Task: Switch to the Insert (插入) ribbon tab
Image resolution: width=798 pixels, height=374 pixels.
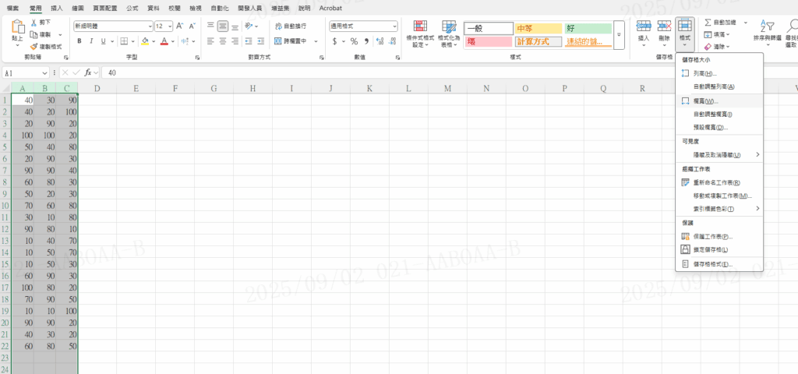Action: tap(57, 8)
